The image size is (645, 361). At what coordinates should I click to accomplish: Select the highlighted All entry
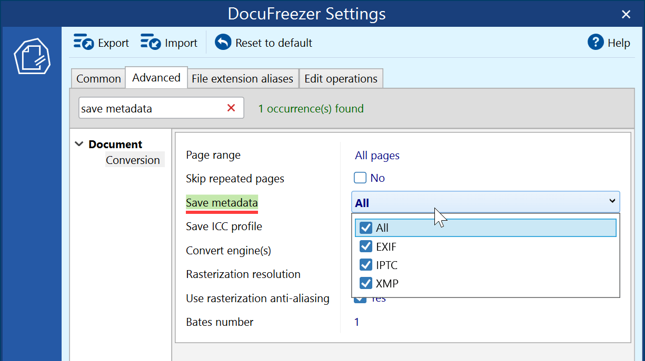[385, 228]
